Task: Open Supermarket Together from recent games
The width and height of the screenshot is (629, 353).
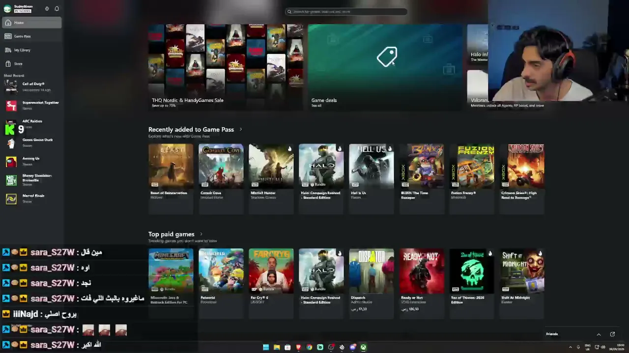Action: (x=32, y=105)
